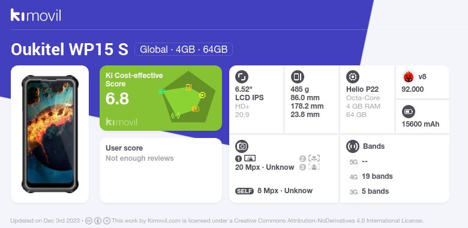
Task: Open the User score card
Action: pos(161,170)
